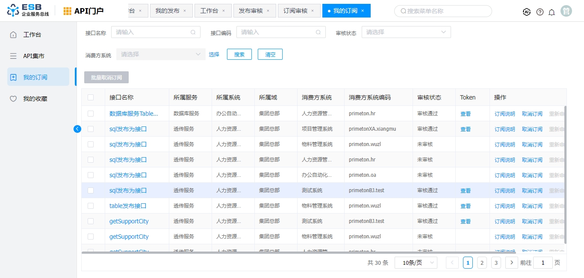The height and width of the screenshot is (278, 584).
Task: Open the notification bell icon
Action: coord(552,12)
